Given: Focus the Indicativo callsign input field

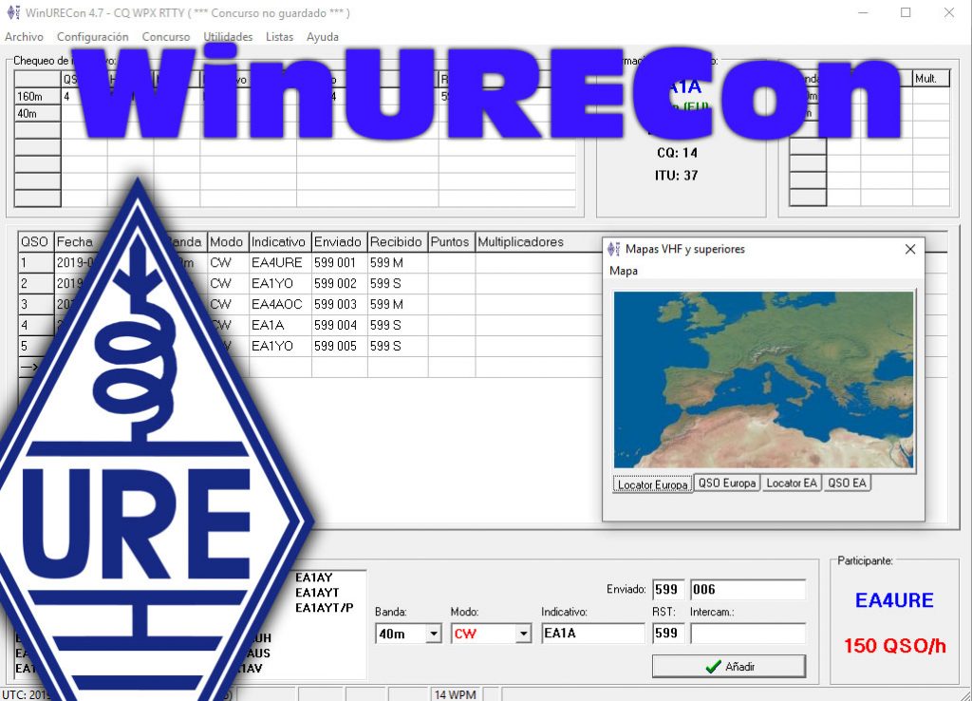Looking at the screenshot, I should [592, 634].
